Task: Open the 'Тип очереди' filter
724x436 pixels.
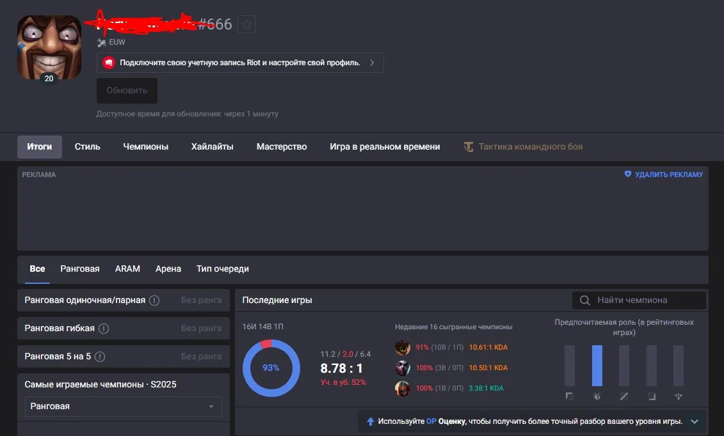Action: click(223, 269)
